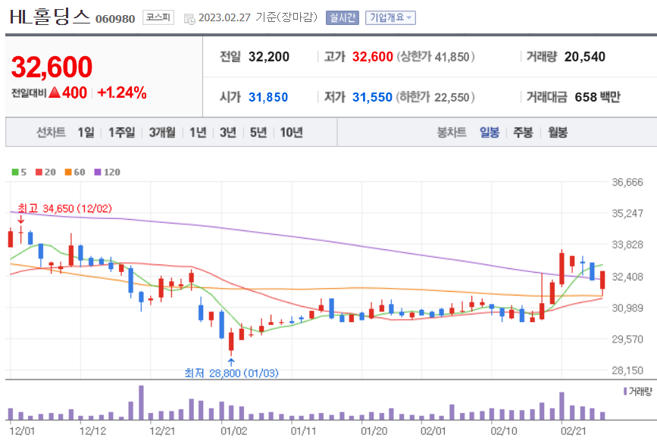Click the 2023.02.27 기준(장마감) date text
Screen dimensions: 657x441
258,17
